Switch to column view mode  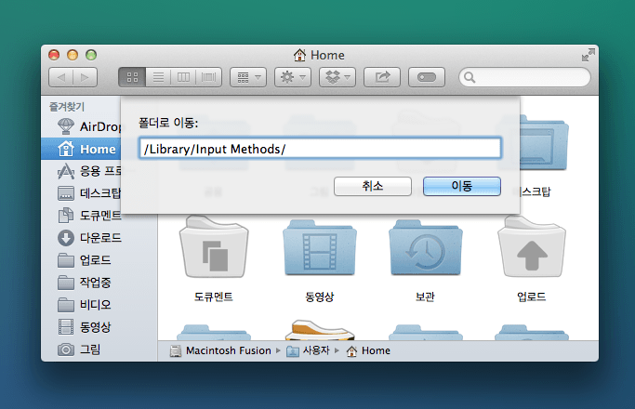point(183,77)
